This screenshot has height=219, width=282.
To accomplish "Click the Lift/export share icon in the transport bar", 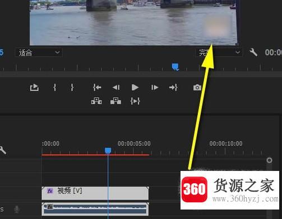I will 34,88.
